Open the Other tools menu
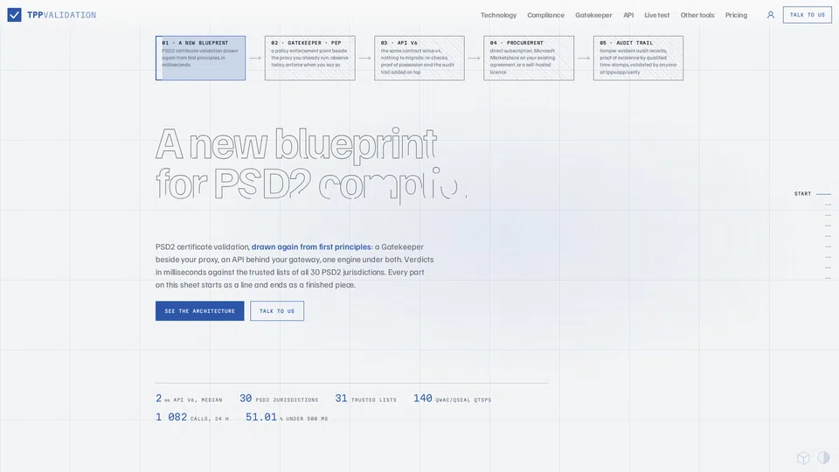Screen dimensions: 839x472 coord(697,15)
